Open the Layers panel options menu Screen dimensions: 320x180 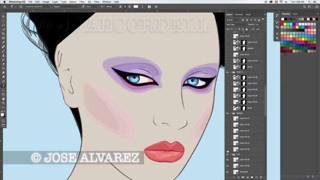[x=264, y=14]
